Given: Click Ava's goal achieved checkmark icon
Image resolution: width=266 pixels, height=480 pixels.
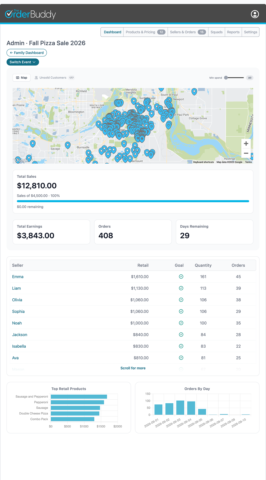Looking at the screenshot, I should click(x=181, y=358).
